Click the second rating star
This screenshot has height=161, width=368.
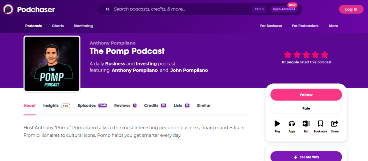(297, 55)
